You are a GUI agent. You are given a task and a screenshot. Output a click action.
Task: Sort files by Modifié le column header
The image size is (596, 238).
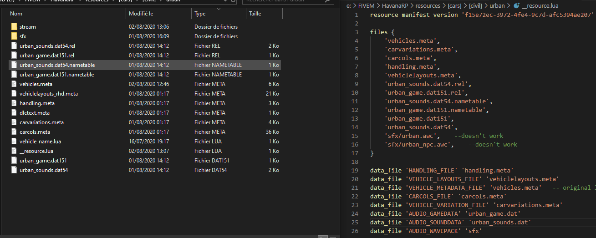point(141,14)
